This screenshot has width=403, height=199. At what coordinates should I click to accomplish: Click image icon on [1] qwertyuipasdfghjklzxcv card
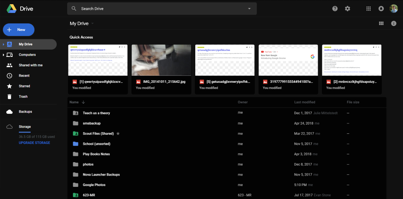pos(75,82)
